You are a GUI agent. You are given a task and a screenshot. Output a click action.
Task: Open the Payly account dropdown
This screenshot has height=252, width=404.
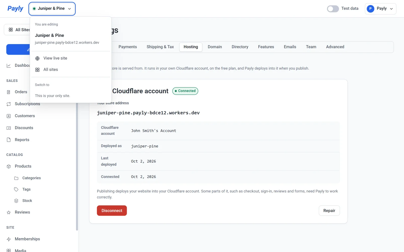380,9
